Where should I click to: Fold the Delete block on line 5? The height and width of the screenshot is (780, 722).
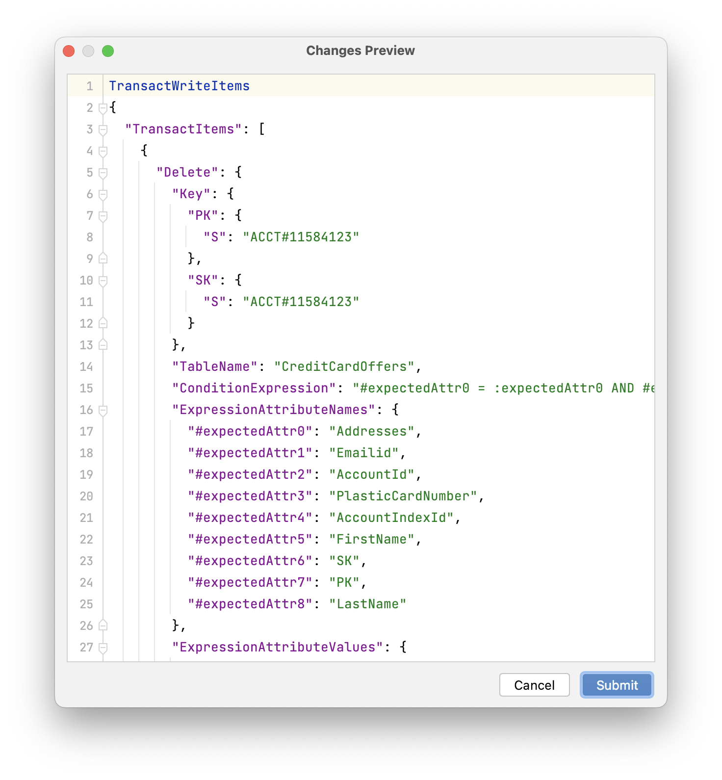pos(103,173)
